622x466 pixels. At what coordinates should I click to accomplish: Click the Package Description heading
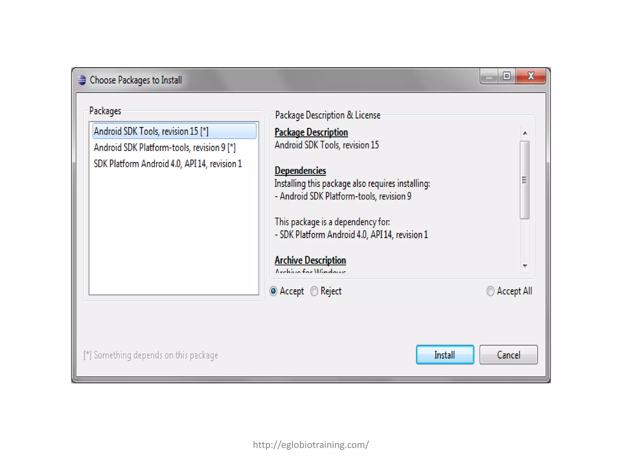(311, 132)
